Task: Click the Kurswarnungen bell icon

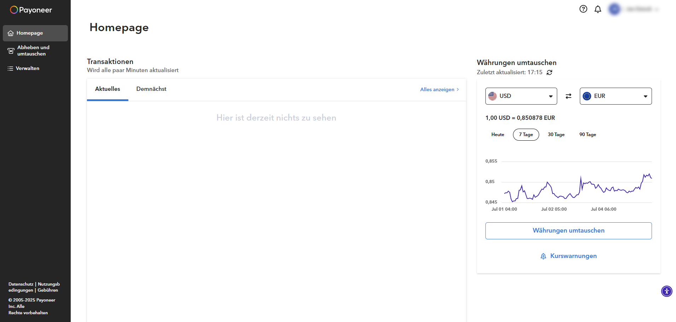Action: [x=543, y=256]
